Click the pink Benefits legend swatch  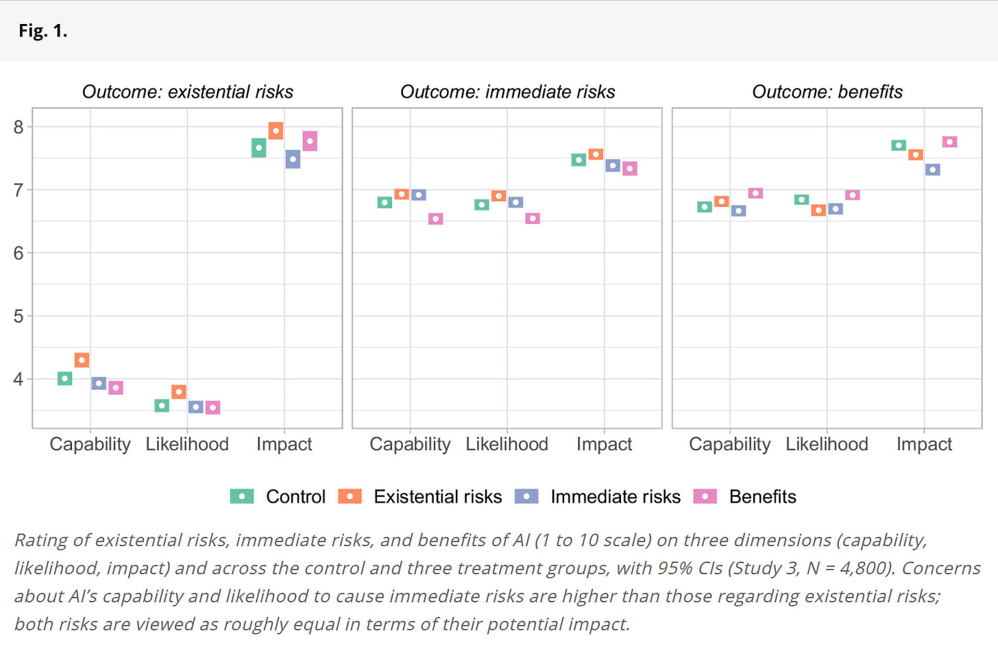pos(705,496)
